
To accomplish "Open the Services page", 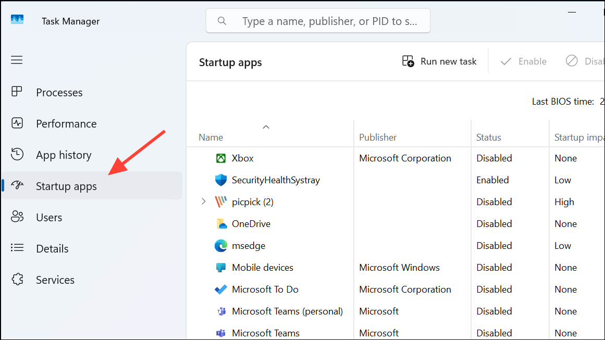I will (92, 280).
